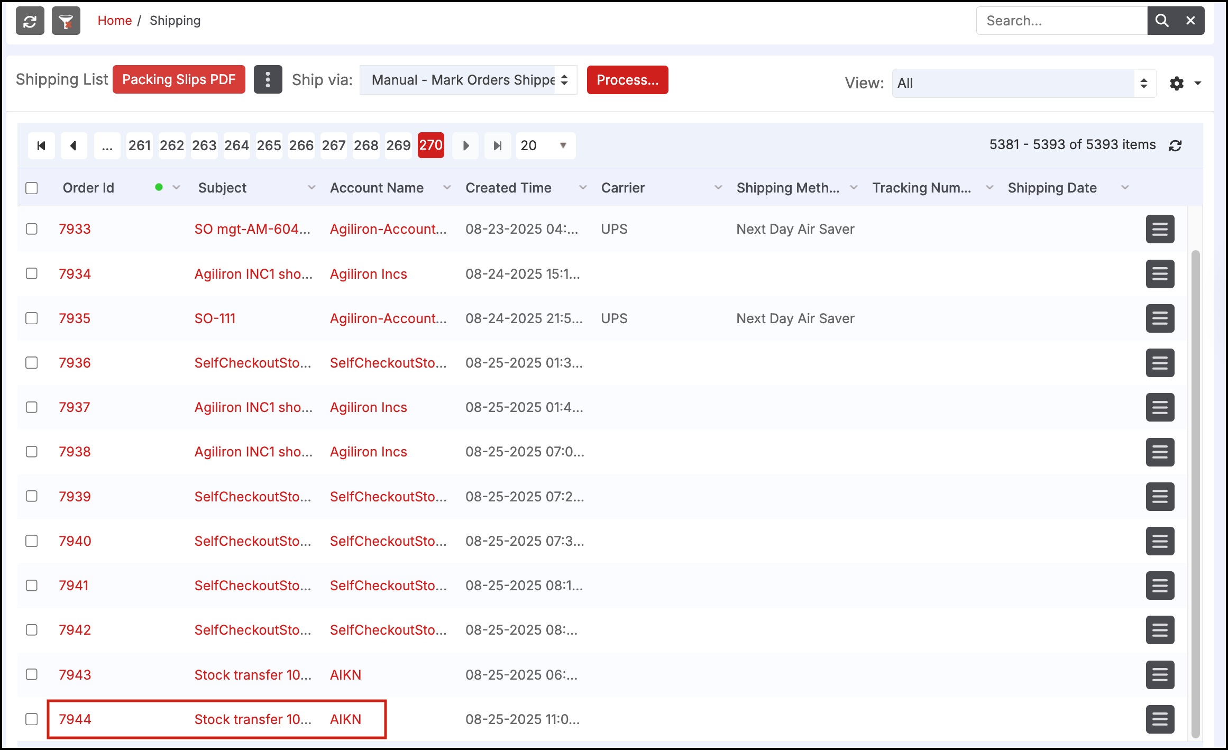Clear search with the X button

pos(1190,21)
